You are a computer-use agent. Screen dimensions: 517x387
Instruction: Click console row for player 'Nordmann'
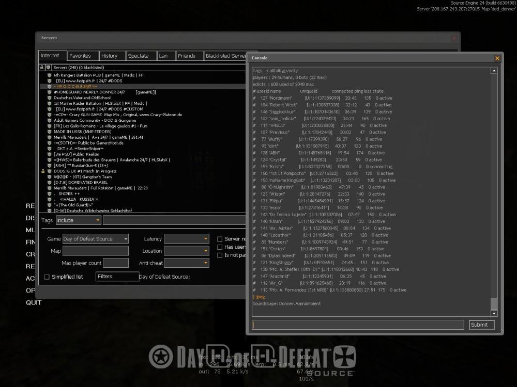tap(323, 98)
